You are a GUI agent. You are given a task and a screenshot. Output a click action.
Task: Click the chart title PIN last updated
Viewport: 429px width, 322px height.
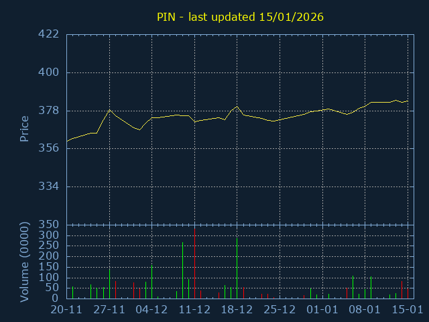pos(240,17)
